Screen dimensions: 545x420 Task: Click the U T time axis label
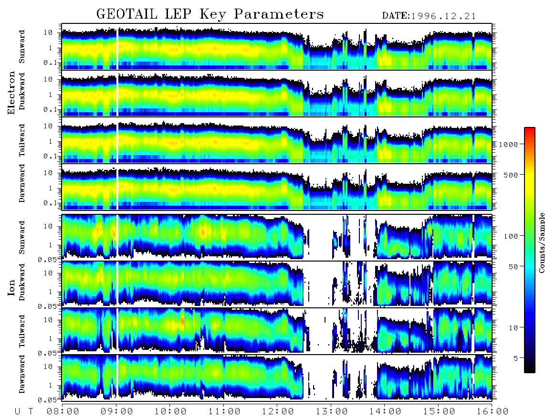click(x=24, y=412)
